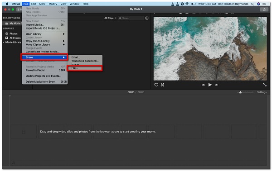Click the reject clip X icon
272x171 pixels.
[162, 85]
